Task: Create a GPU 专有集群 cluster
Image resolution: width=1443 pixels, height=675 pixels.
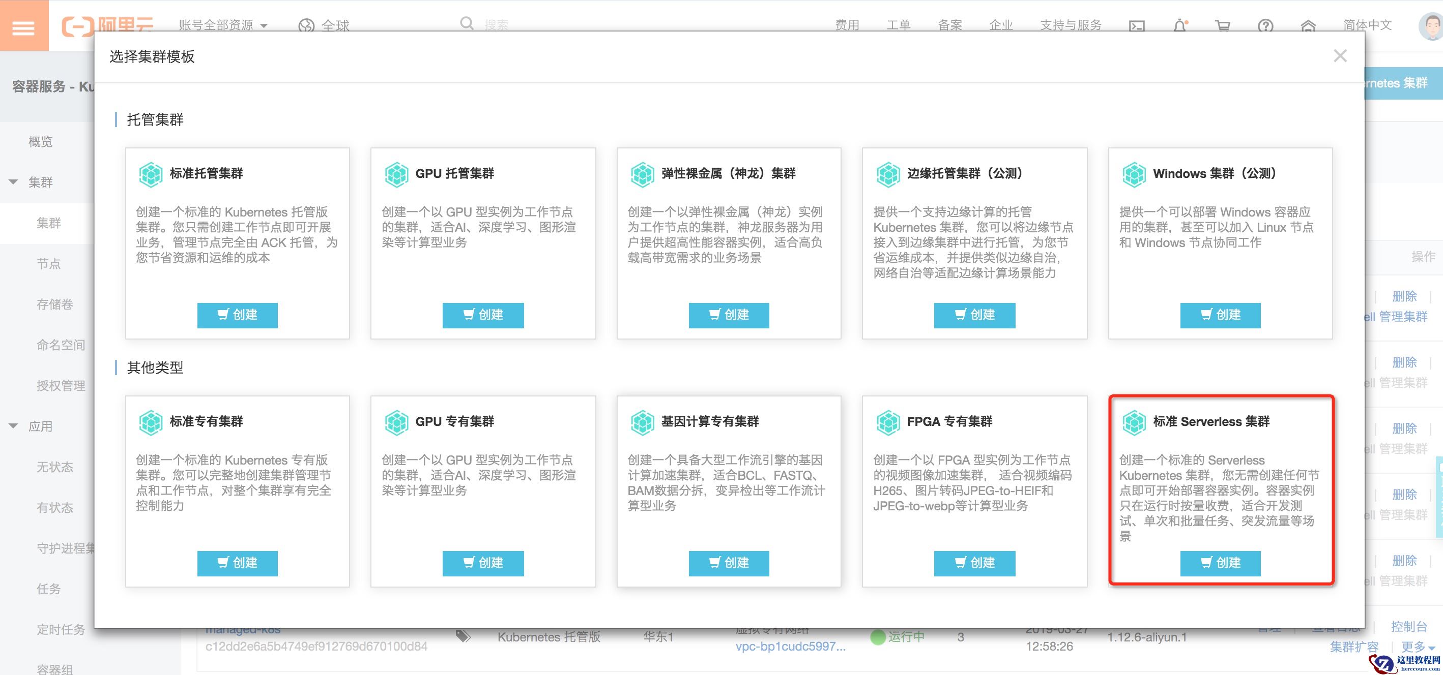Action: (x=483, y=563)
